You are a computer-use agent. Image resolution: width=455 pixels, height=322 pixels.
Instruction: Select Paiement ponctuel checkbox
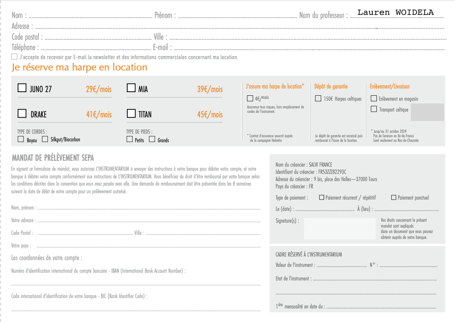click(x=394, y=197)
